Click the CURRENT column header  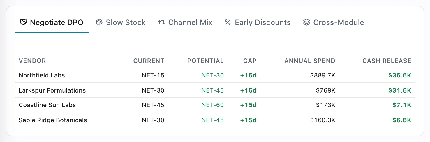[149, 61]
